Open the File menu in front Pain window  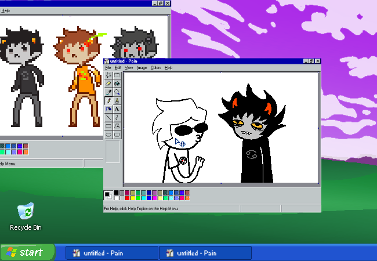(x=108, y=68)
